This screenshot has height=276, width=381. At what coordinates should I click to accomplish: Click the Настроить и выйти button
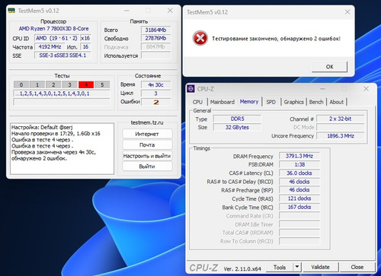147,156
